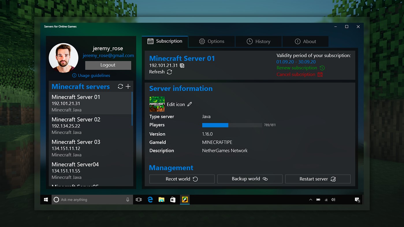Open the Usage guidelines
This screenshot has width=404, height=227.
tap(91, 75)
